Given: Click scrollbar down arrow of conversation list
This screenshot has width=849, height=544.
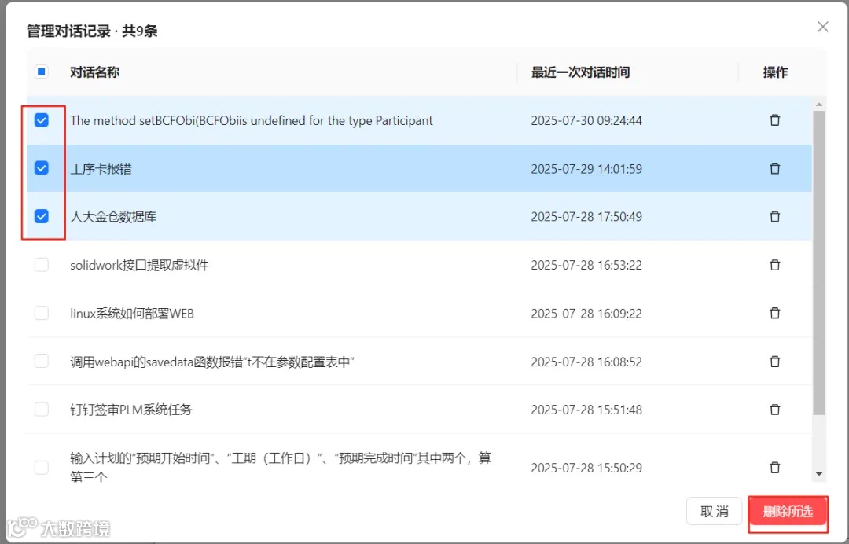Looking at the screenshot, I should (x=818, y=474).
